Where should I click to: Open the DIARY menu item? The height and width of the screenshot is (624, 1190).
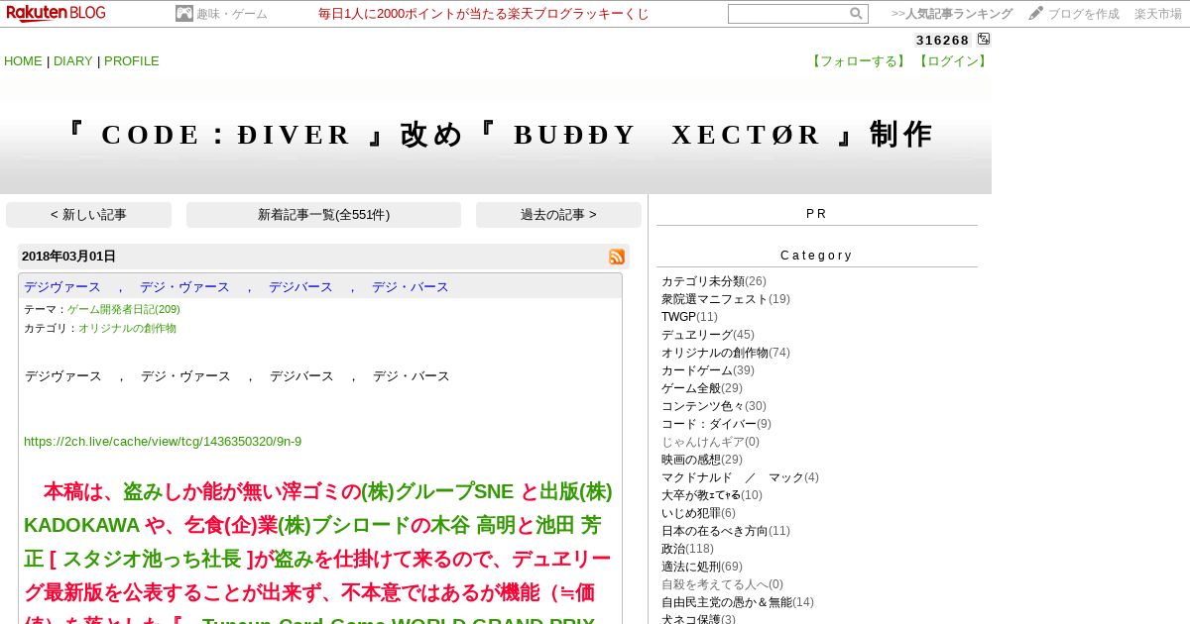pos(73,60)
